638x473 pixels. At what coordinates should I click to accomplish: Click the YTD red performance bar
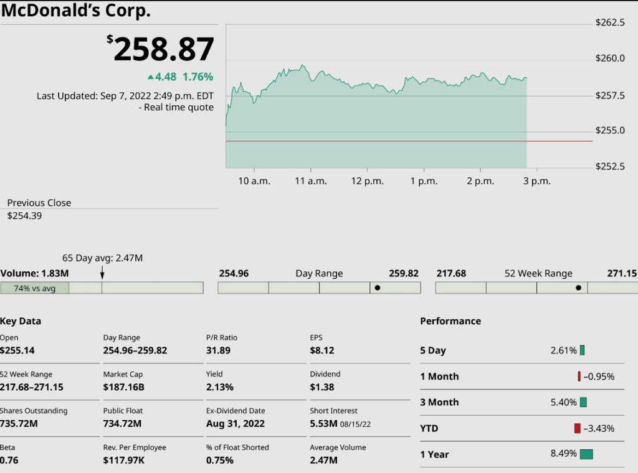click(x=578, y=428)
